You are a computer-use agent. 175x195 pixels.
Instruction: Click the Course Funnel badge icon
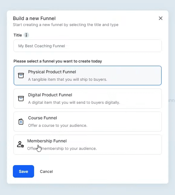(x=21, y=121)
